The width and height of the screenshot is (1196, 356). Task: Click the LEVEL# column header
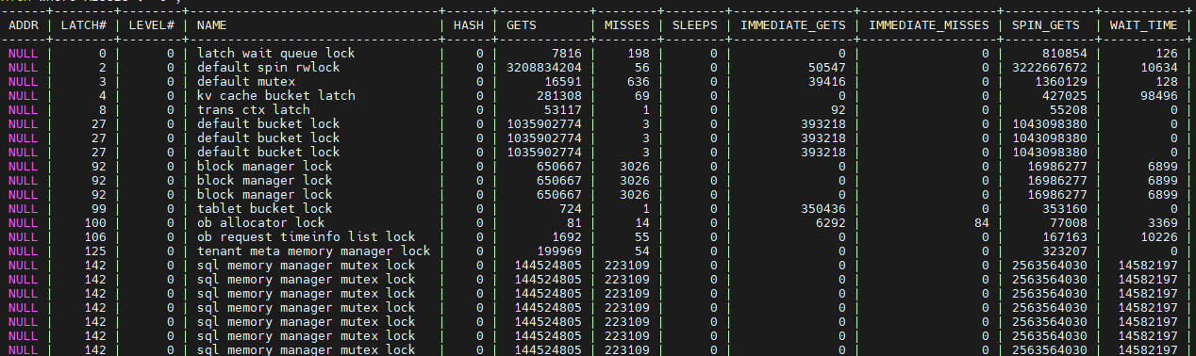click(151, 24)
